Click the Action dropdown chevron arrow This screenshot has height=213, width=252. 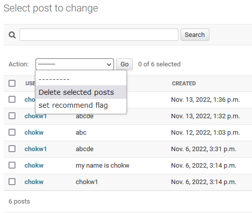[x=109, y=64]
